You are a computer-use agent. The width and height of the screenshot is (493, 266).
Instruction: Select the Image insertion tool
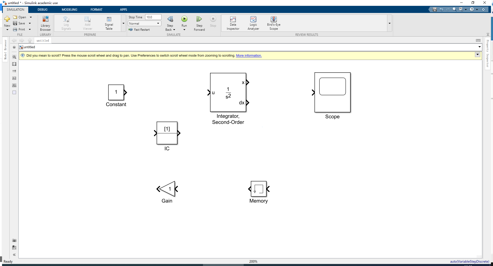coord(14,85)
